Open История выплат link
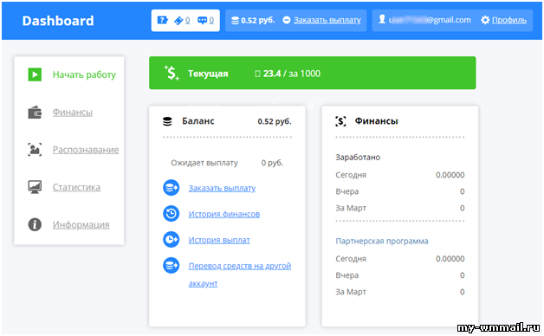544x336 pixels. point(219,240)
